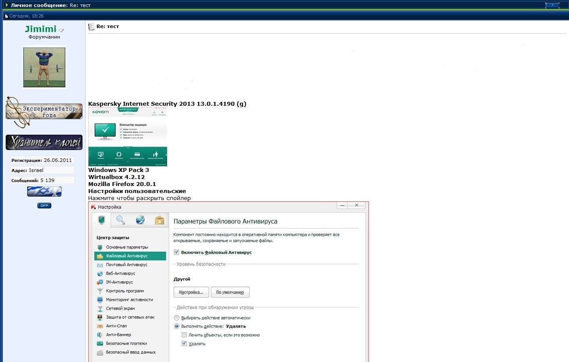Viewport: 569px width, 362px height.
Task: Click the Регистрация: 26.06.2011 field
Action: [x=43, y=160]
